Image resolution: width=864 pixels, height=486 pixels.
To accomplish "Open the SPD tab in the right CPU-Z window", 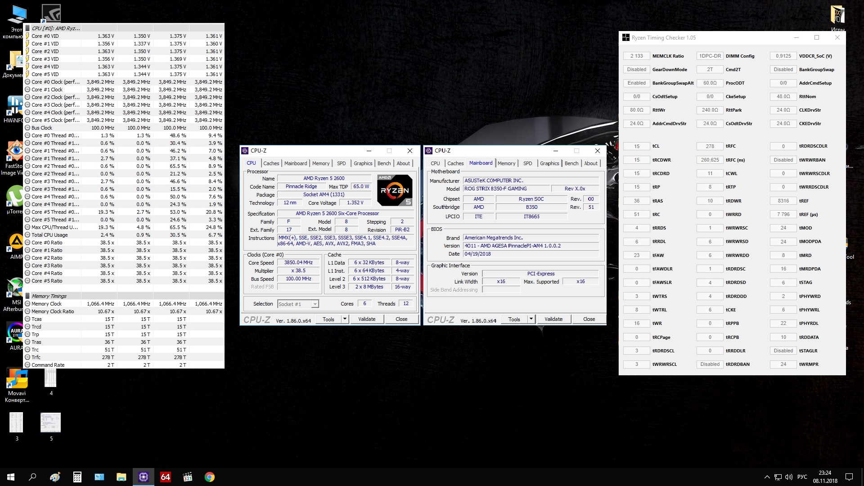I will tap(527, 163).
